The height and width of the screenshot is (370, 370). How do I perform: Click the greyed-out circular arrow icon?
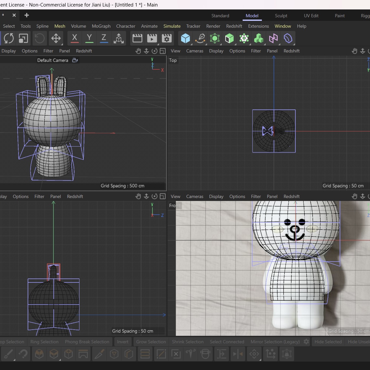click(x=39, y=38)
